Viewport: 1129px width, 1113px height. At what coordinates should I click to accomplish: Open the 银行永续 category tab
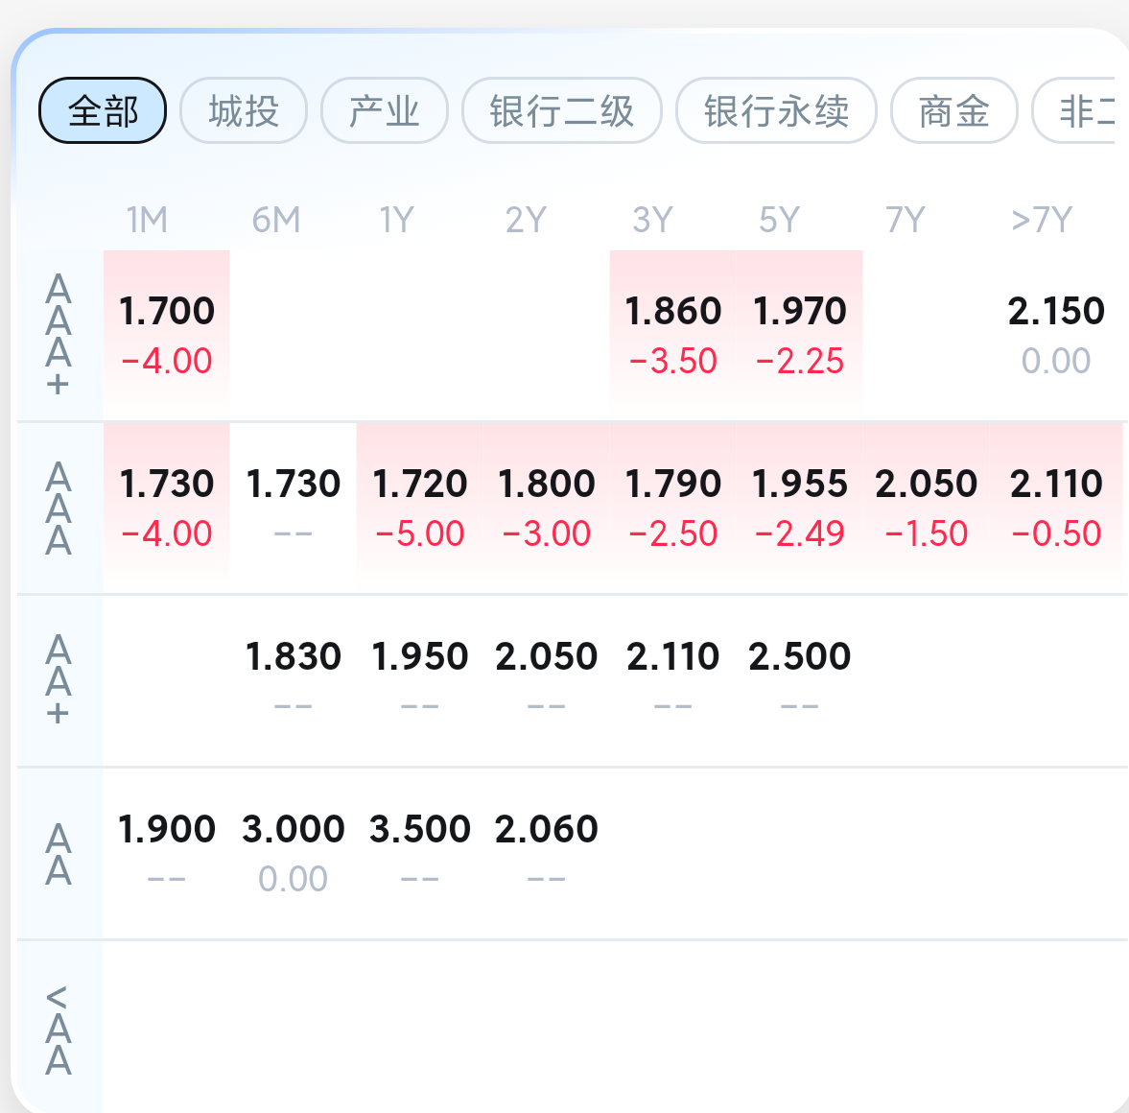point(776,110)
